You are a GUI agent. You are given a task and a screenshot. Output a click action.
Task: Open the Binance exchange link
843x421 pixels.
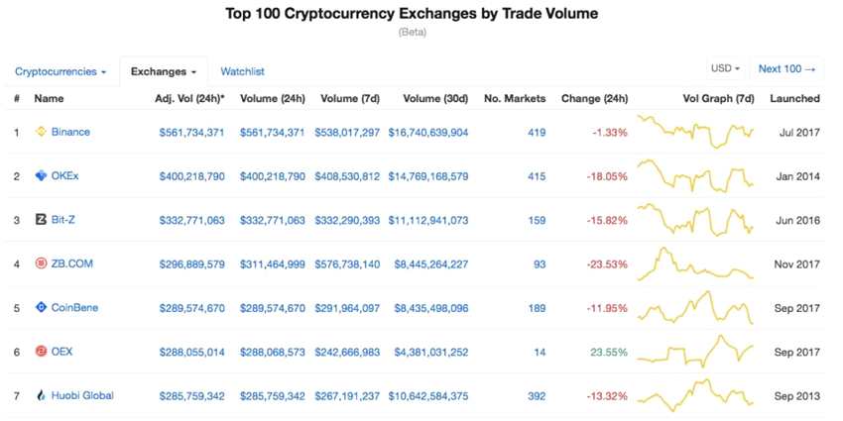(70, 132)
